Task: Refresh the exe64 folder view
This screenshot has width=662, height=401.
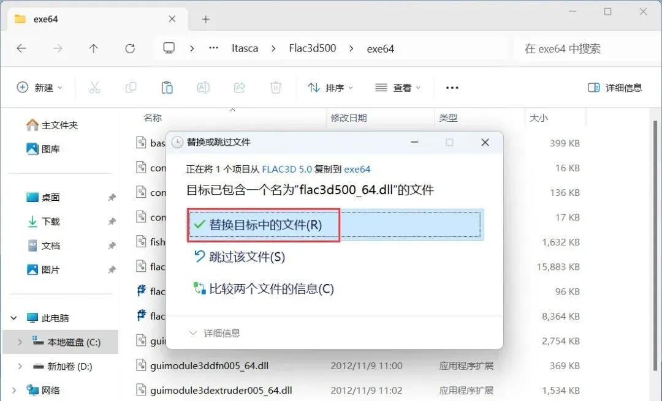Action: [130, 48]
